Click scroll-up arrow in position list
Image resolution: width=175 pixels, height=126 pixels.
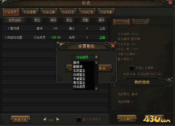[96, 63]
